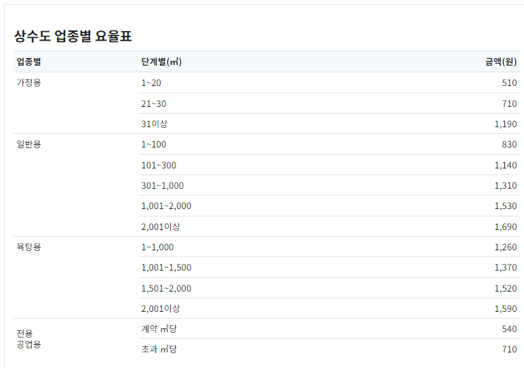Click the amount '1,520'

click(506, 288)
